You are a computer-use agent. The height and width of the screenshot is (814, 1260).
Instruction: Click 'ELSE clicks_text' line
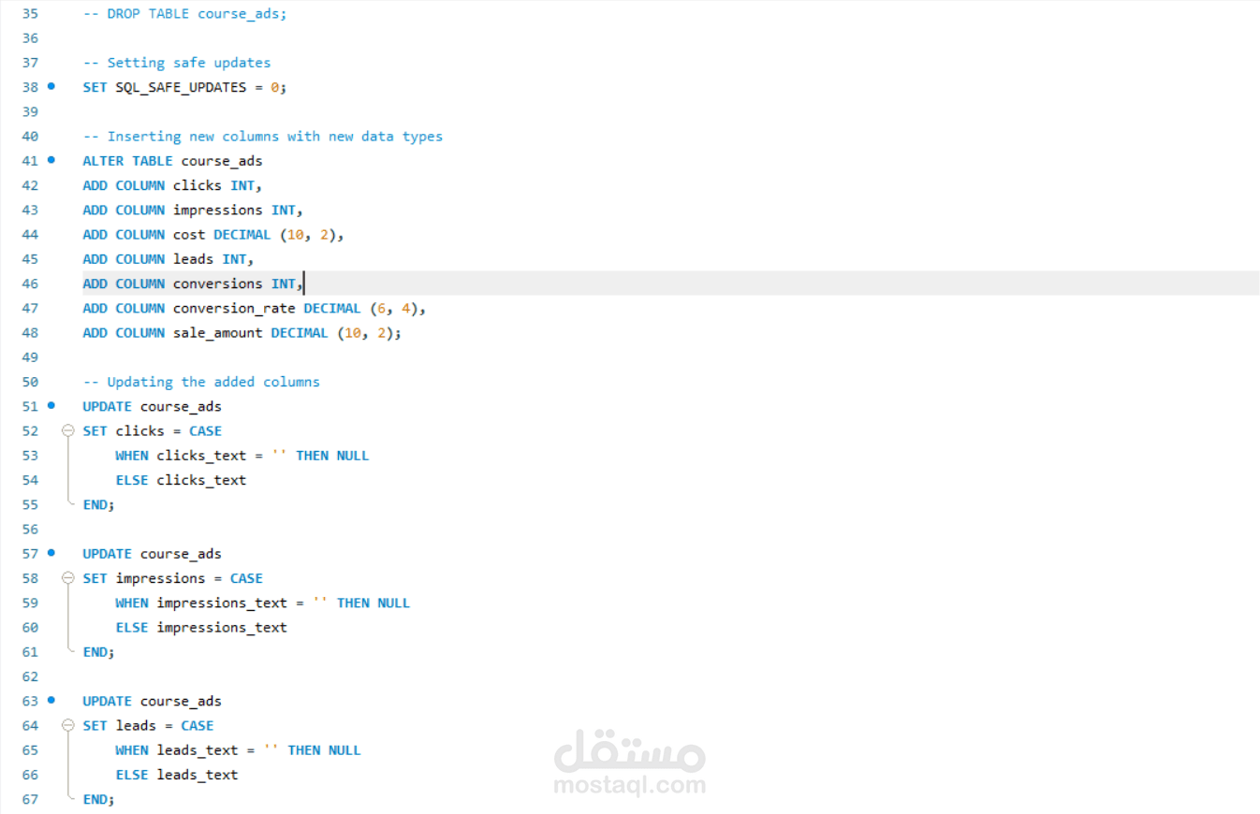coord(181,480)
